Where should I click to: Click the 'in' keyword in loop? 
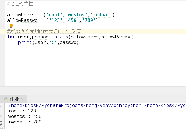pyautogui.click(x=54, y=37)
